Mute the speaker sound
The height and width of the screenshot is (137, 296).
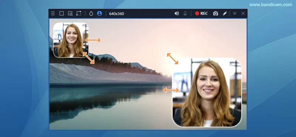pos(177,13)
